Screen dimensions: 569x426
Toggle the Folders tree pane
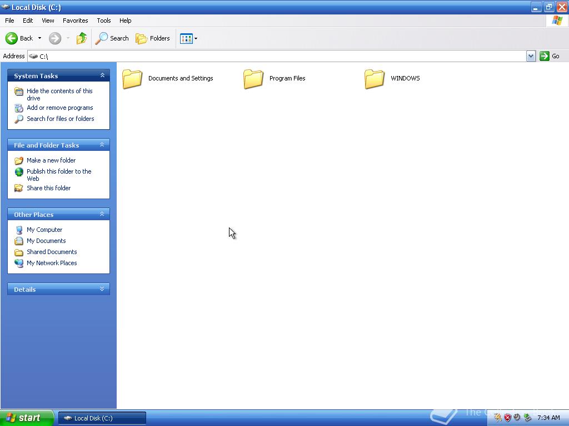(153, 38)
